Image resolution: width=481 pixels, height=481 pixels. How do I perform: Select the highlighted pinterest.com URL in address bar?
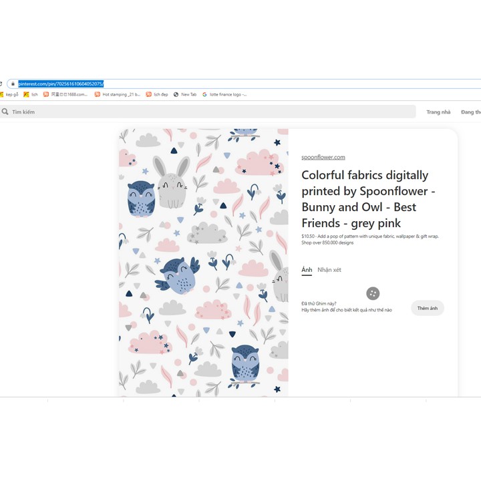pyautogui.click(x=61, y=84)
